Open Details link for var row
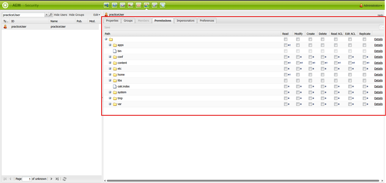The image size is (386, 183). [378, 104]
